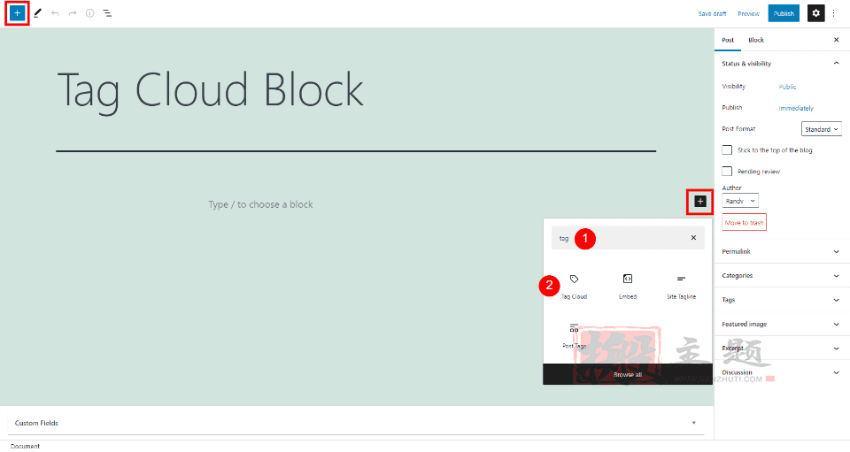Open the Author dropdown
The image size is (850, 452).
[x=740, y=201]
